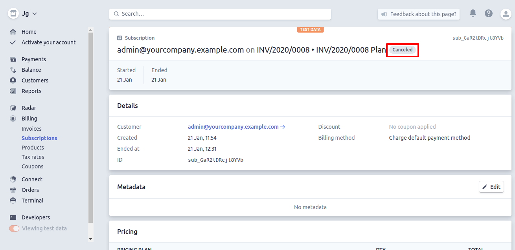Image resolution: width=515 pixels, height=250 pixels.
Task: Click the Edit metadata button
Action: point(491,187)
